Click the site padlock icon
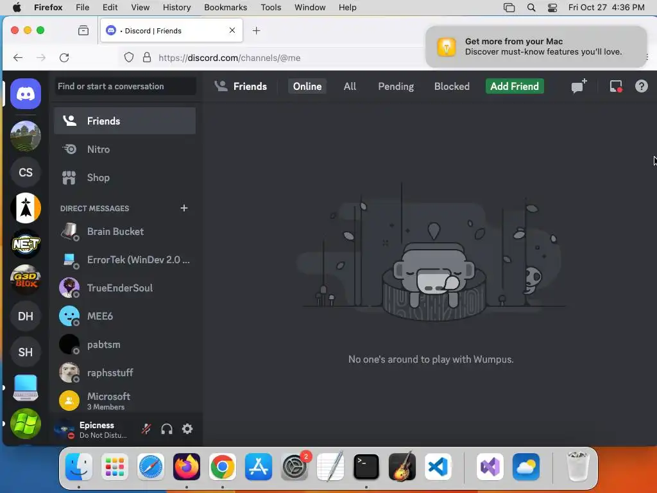 pyautogui.click(x=147, y=57)
